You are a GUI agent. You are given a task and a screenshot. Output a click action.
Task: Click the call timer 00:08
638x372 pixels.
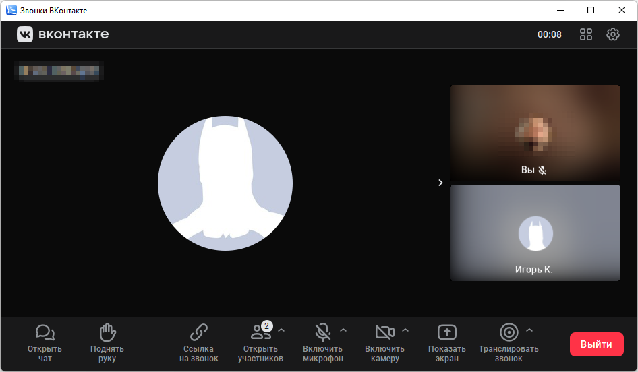pos(549,34)
